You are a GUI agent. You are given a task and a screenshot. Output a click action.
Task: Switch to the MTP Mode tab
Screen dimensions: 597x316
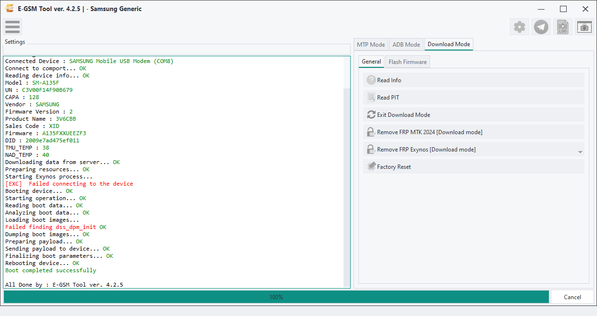[x=370, y=44]
